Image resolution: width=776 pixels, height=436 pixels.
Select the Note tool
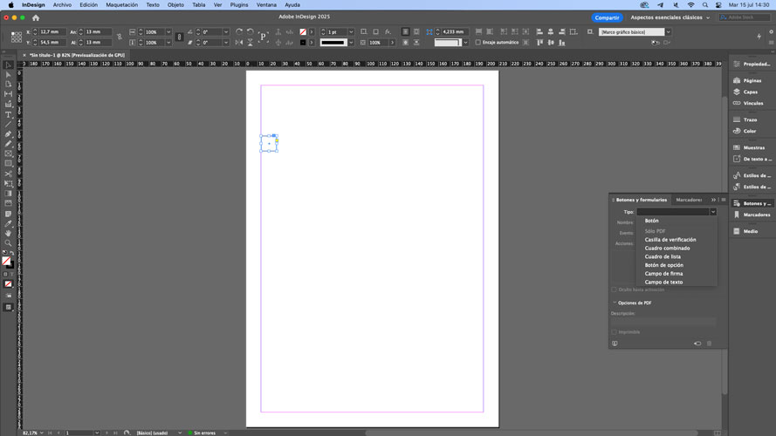pyautogui.click(x=9, y=214)
